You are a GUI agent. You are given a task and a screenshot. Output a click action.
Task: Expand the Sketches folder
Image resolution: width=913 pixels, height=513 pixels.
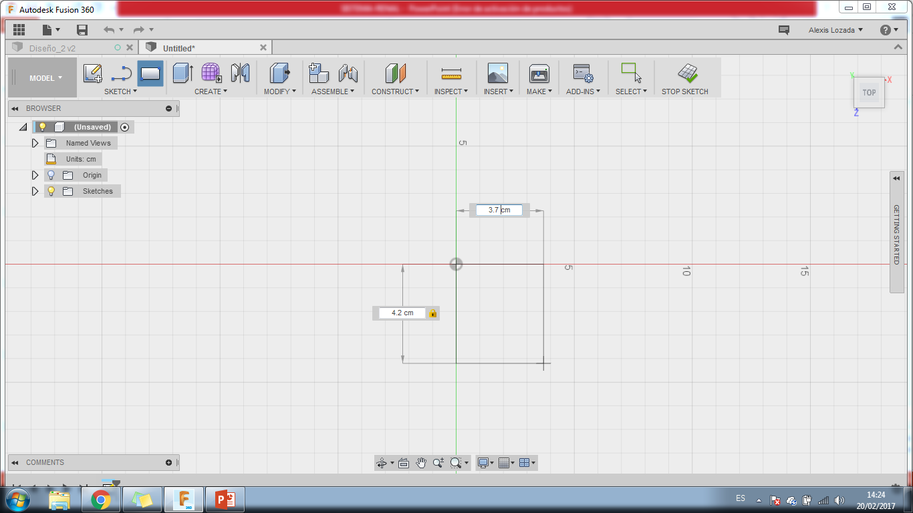(35, 191)
